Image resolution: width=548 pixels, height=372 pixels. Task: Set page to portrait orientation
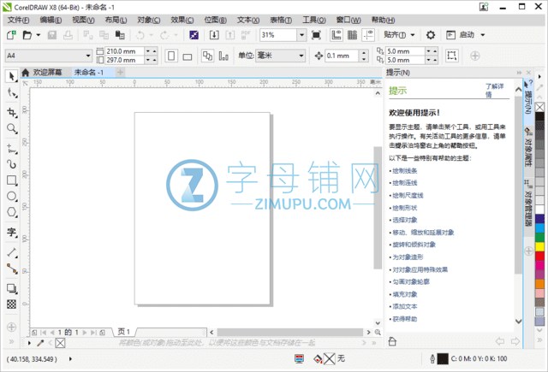(171, 56)
